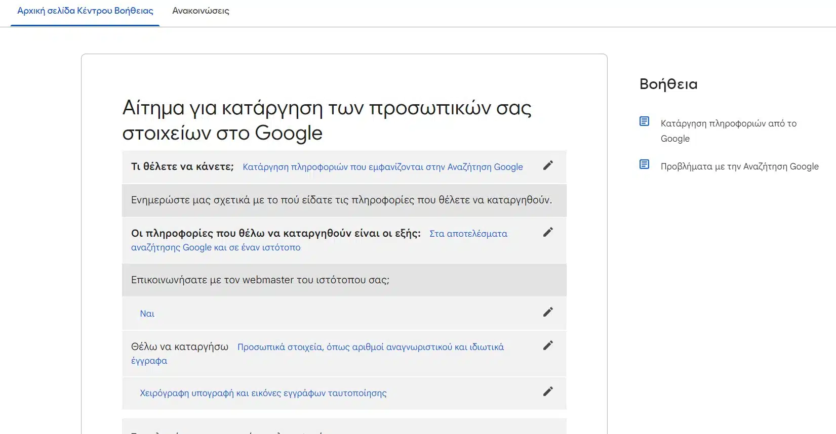The height and width of the screenshot is (434, 836).
Task: Switch to the 'Ανακοινώσεις' tab
Action: tap(201, 11)
